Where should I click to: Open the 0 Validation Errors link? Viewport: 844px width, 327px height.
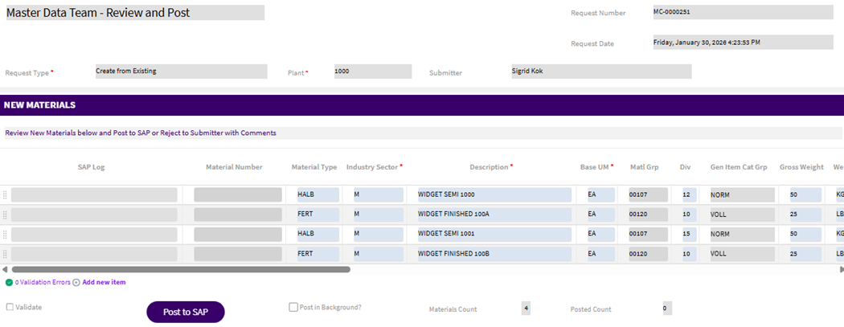tap(43, 282)
